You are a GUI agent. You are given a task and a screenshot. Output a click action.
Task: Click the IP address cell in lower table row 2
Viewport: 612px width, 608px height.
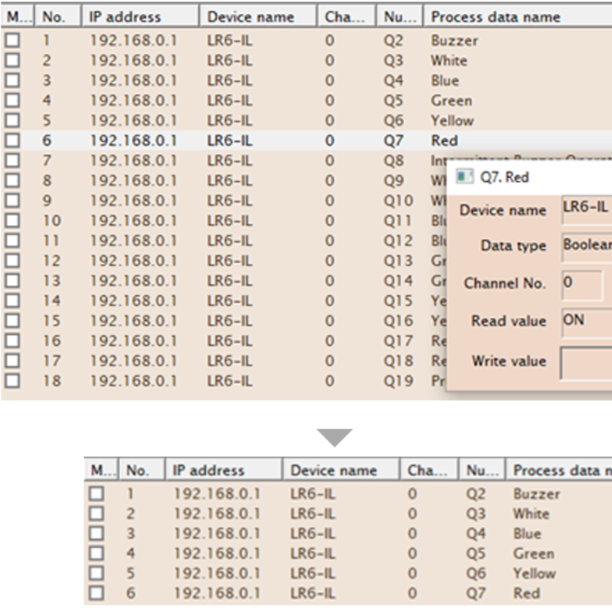[x=217, y=514]
